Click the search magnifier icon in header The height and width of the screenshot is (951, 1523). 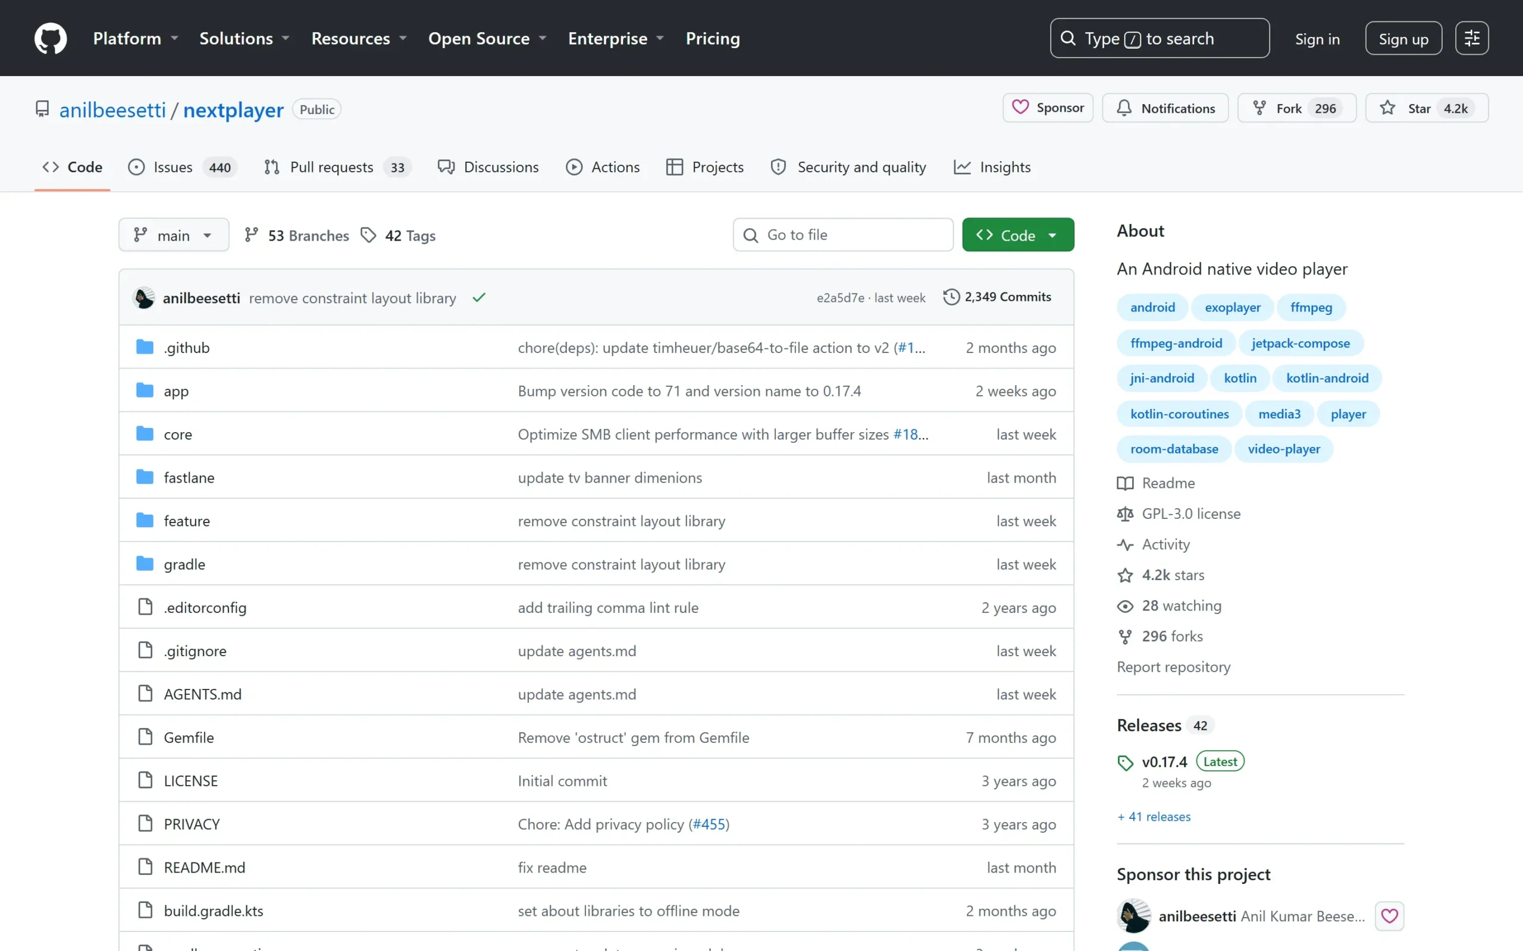tap(1068, 39)
